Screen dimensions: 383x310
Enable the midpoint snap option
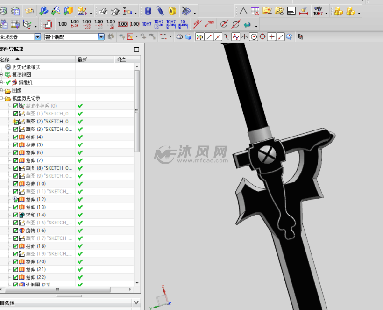point(218,37)
